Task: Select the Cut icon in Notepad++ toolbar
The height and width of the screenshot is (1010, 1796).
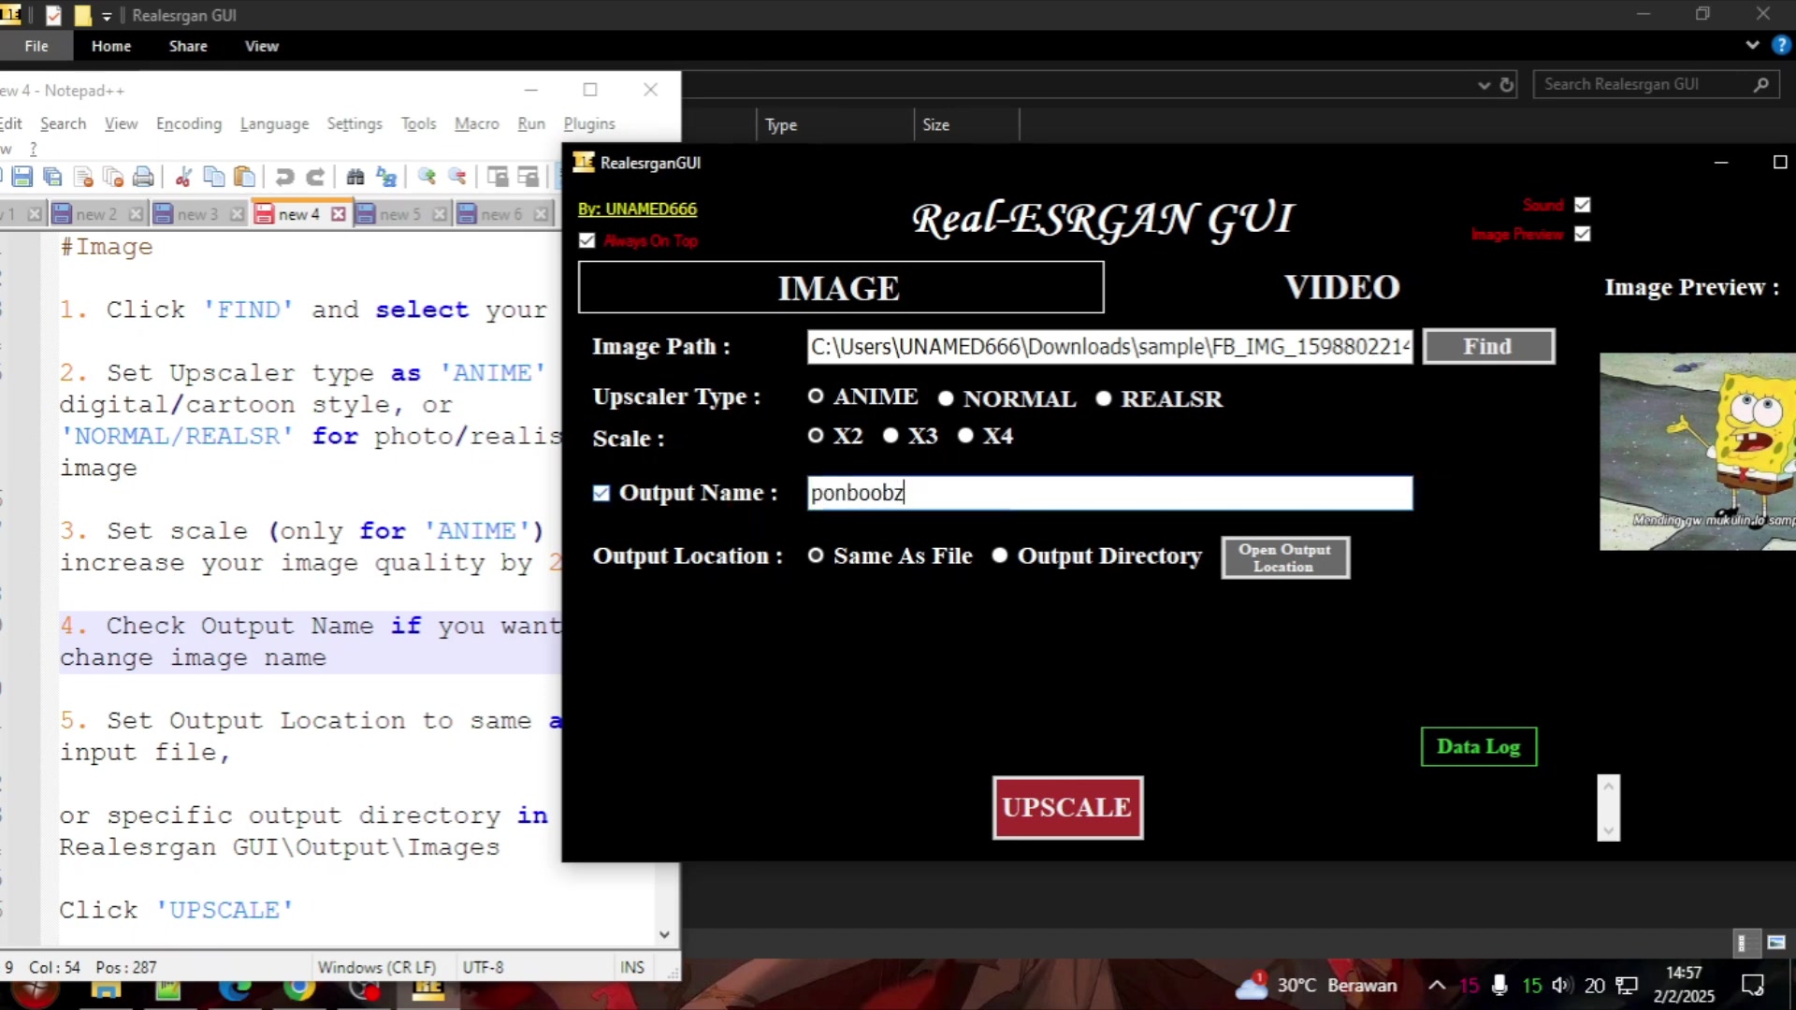Action: point(183,177)
